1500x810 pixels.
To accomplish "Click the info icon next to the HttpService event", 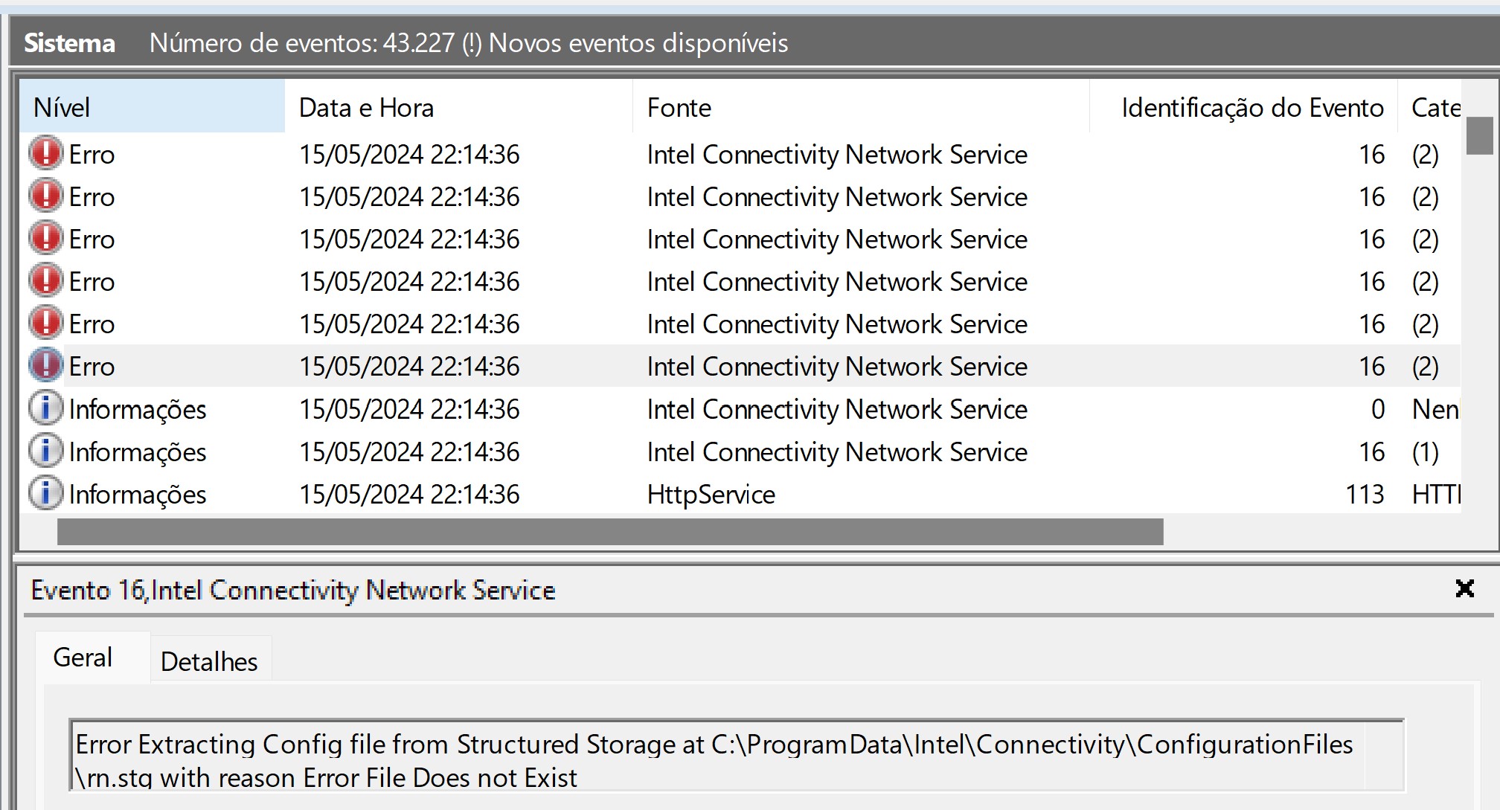I will coord(45,493).
